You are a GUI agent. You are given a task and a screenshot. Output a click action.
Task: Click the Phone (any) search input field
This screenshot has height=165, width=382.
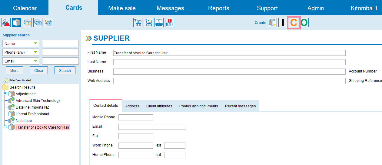point(60,52)
